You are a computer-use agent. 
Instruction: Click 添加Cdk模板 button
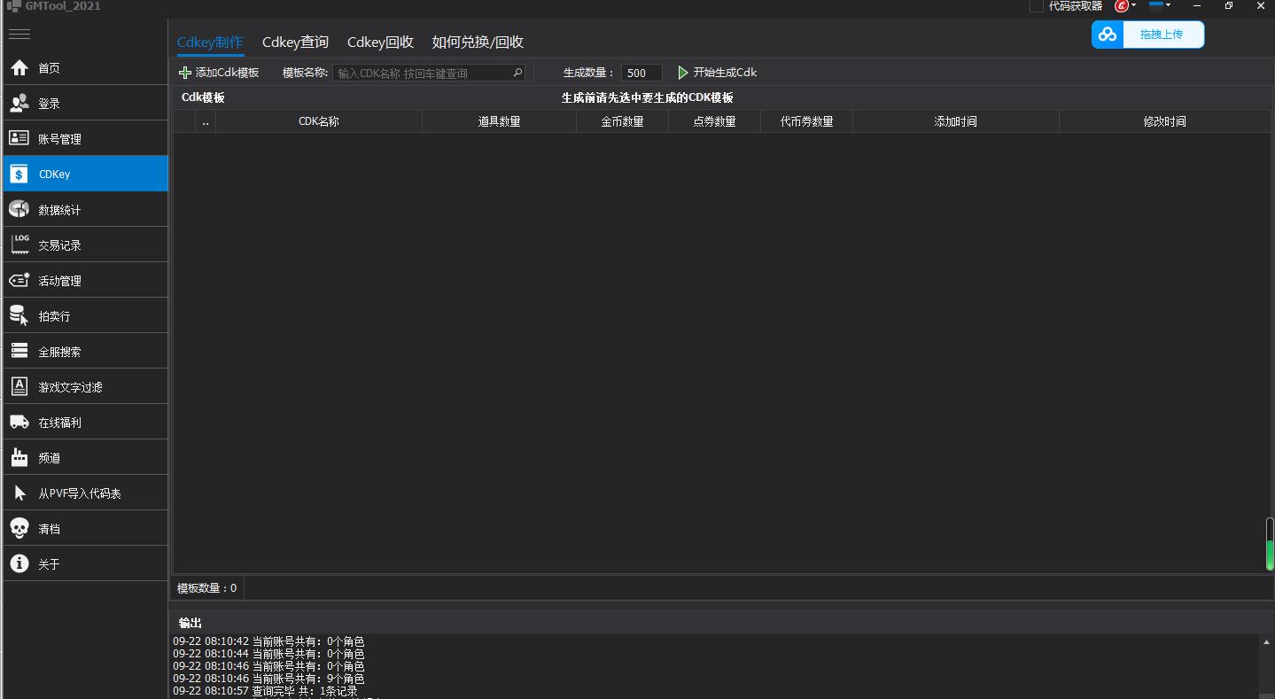[x=219, y=73]
